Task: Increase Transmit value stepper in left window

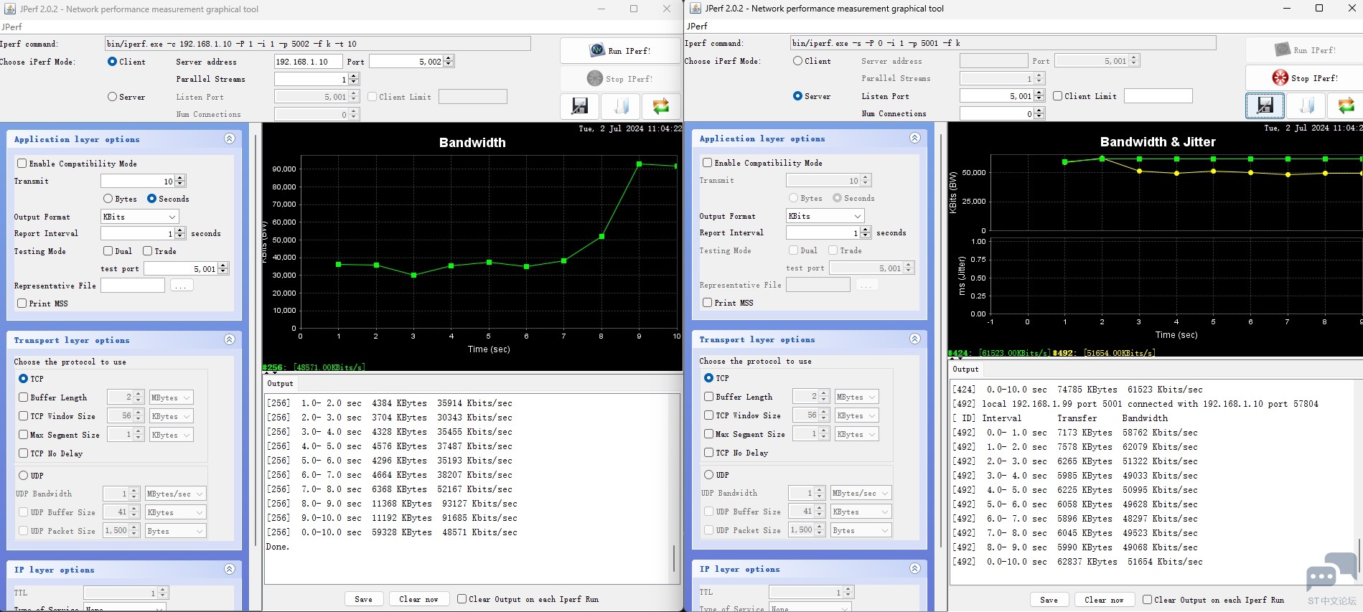Action: 180,178
